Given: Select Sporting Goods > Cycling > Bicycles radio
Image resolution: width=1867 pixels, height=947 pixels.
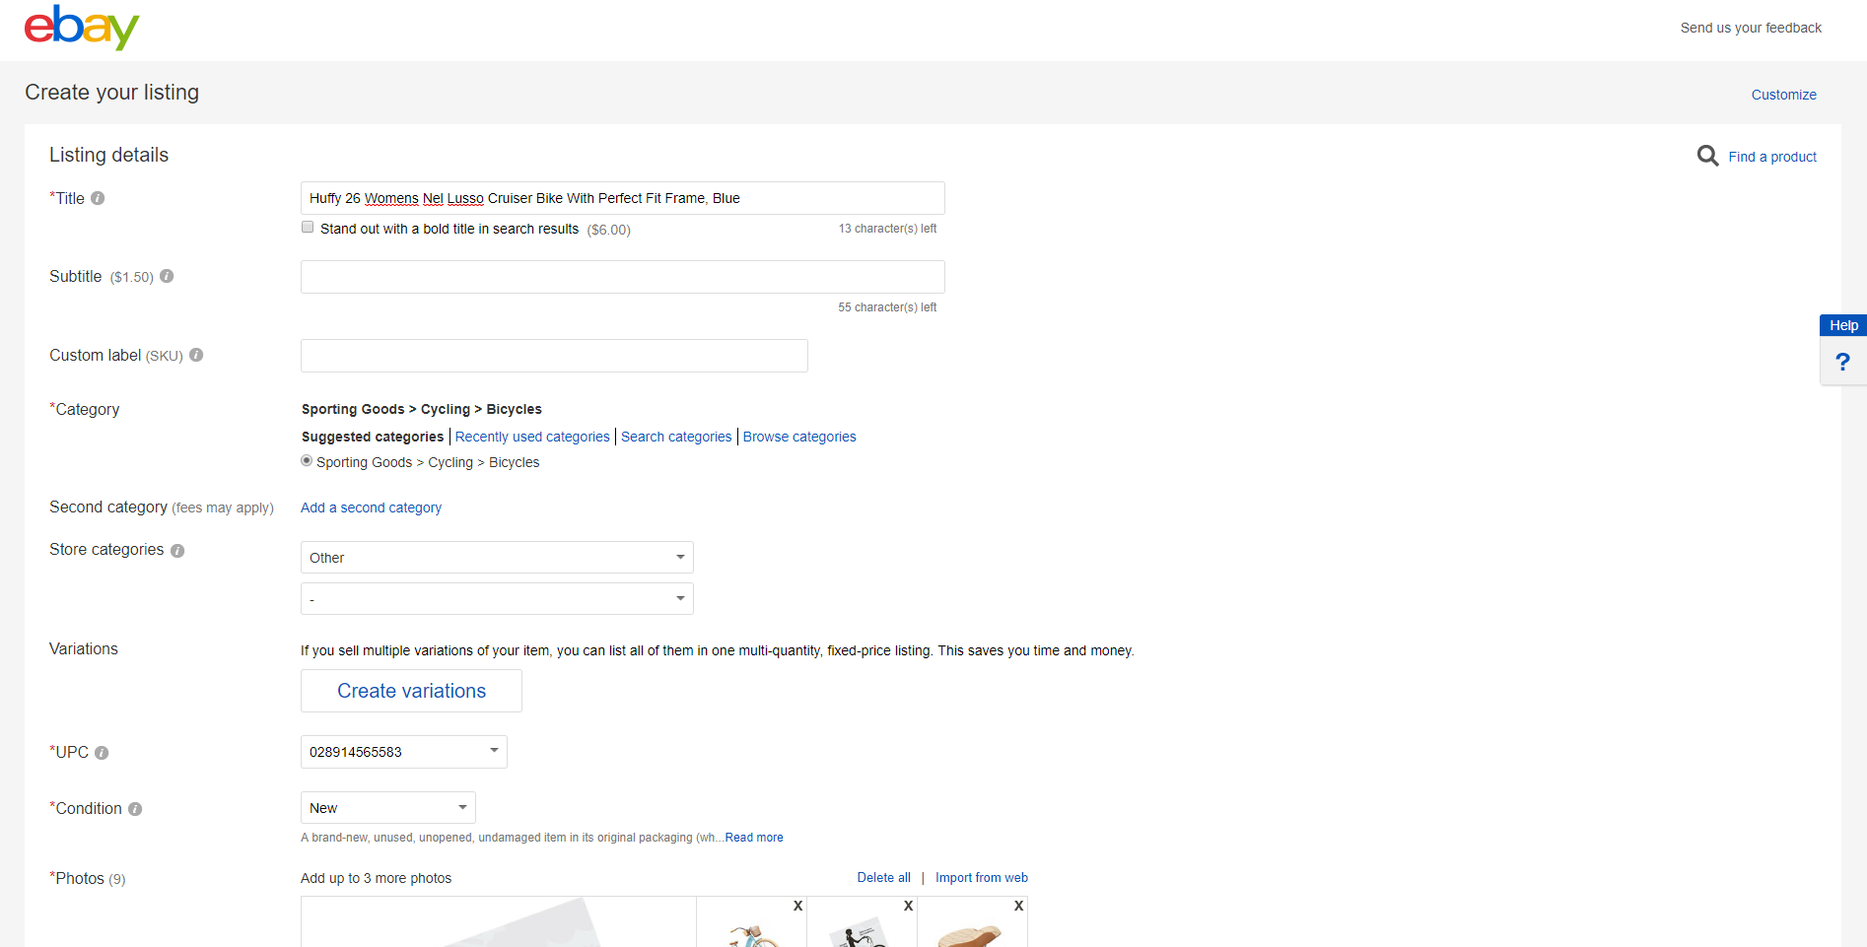Looking at the screenshot, I should click(x=307, y=461).
